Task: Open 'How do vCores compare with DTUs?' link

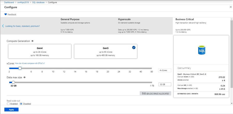Action: tap(30, 63)
